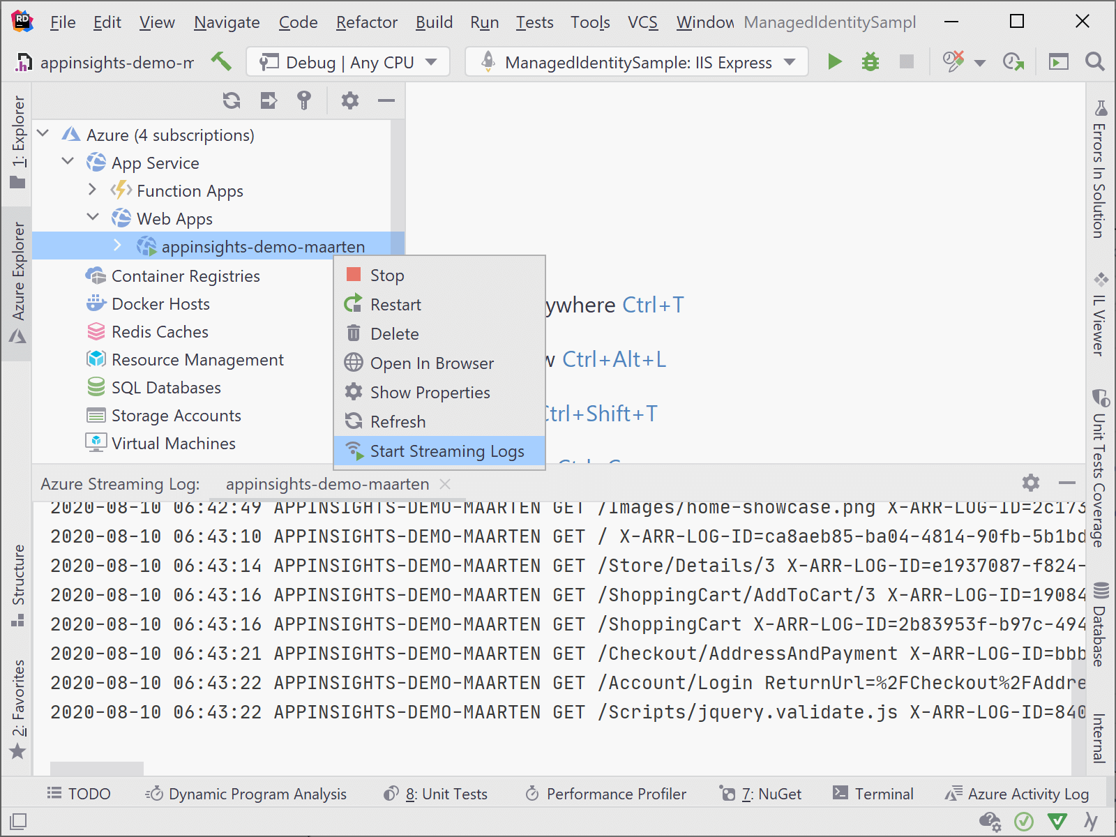Click the log horizontal scrollbar thumb
Image resolution: width=1116 pixels, height=837 pixels.
(x=97, y=768)
